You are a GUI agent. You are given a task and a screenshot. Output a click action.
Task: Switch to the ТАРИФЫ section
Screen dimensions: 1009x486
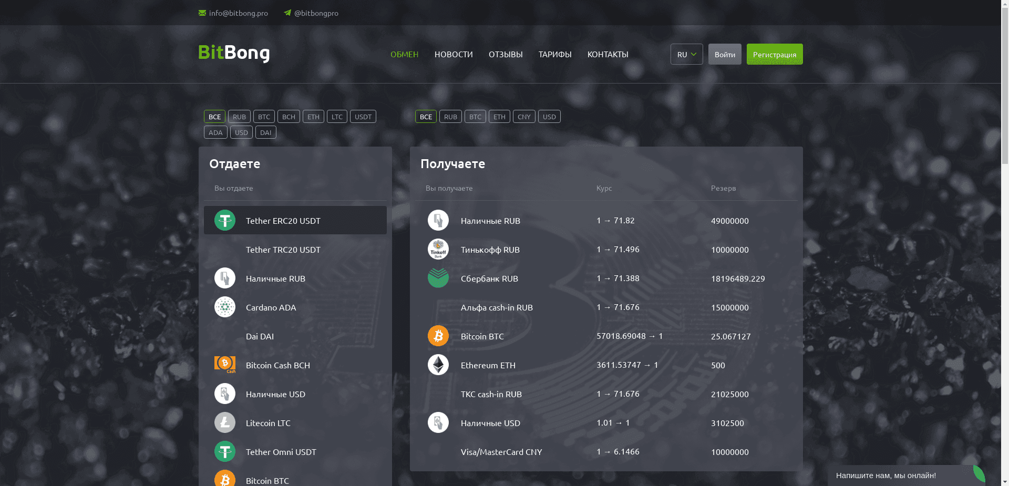pos(555,54)
